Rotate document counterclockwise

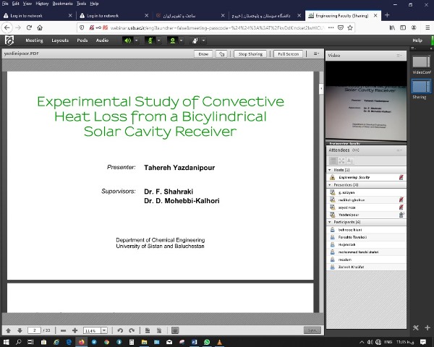tap(120, 330)
